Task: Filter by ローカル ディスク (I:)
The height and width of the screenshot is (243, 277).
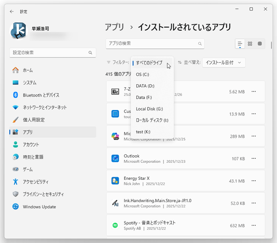Action: click(152, 120)
